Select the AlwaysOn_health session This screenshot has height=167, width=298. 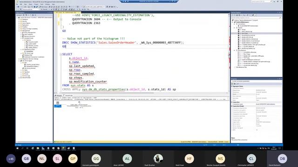pyautogui.click(x=33, y=42)
